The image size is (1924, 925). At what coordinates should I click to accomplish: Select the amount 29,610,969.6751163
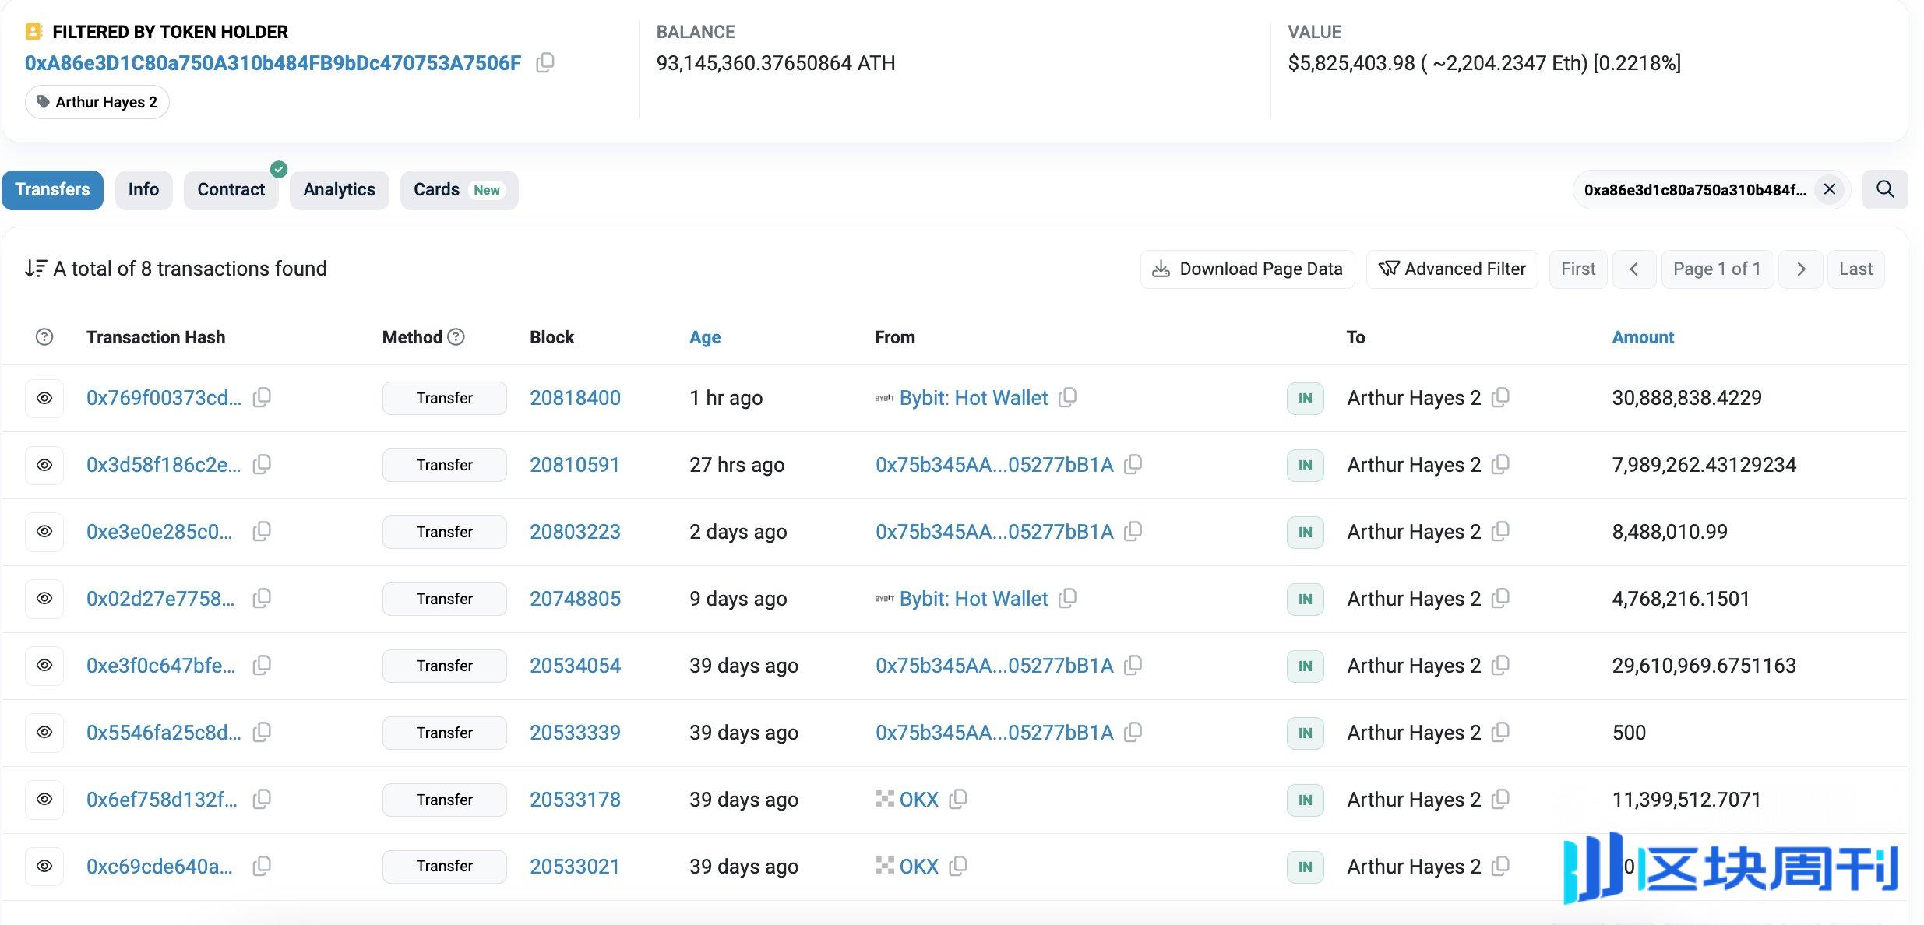[x=1704, y=666]
